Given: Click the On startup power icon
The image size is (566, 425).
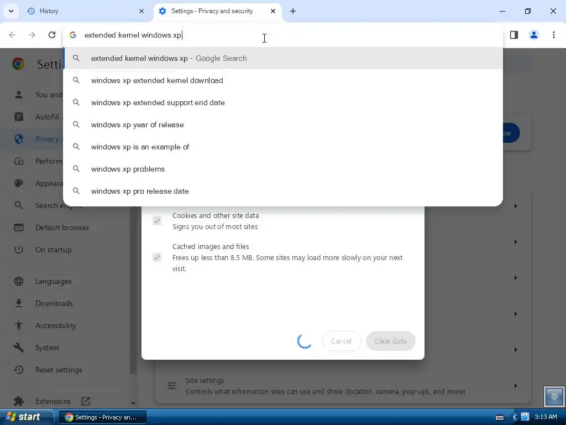Looking at the screenshot, I should (x=19, y=250).
